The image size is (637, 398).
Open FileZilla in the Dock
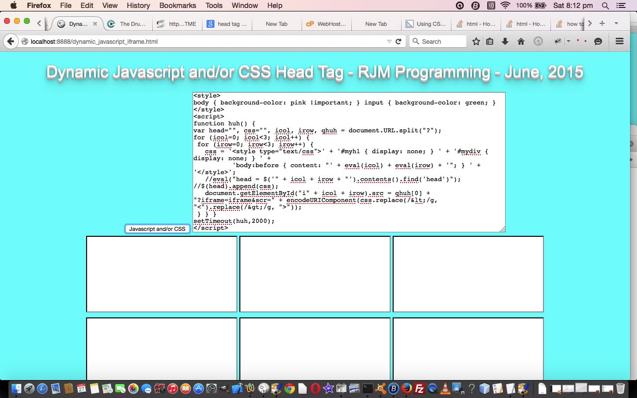point(420,389)
